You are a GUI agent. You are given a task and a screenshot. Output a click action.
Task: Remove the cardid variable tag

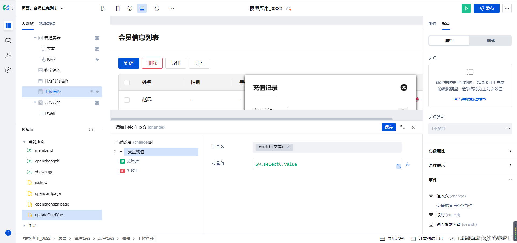point(288,147)
